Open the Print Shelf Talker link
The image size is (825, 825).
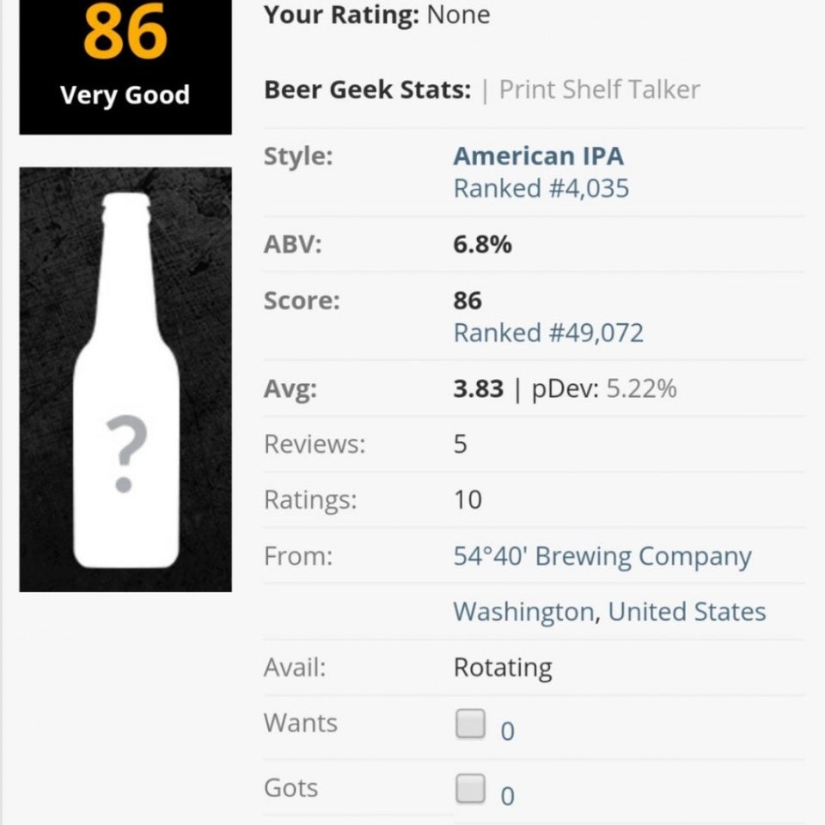tap(599, 89)
